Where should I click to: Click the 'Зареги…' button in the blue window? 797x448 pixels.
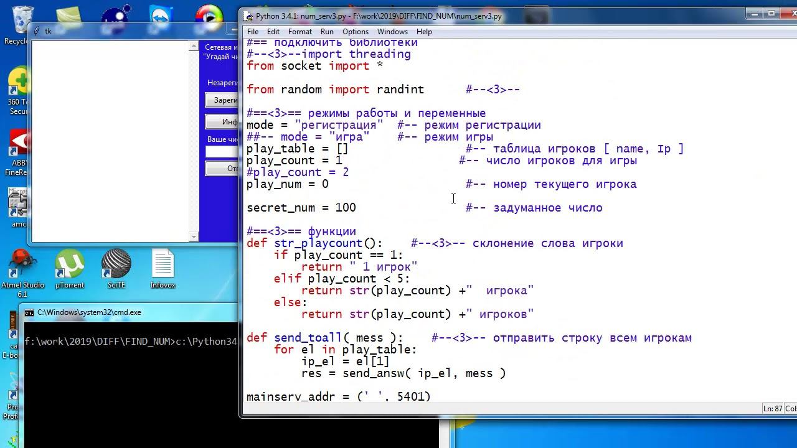point(222,100)
